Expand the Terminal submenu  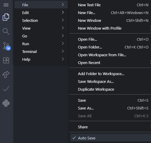coord(41,51)
